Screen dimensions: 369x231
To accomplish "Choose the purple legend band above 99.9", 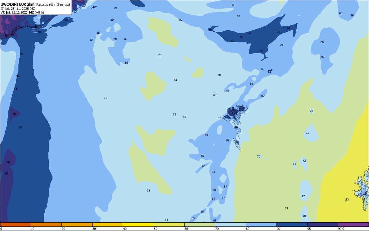I will click(x=353, y=224).
